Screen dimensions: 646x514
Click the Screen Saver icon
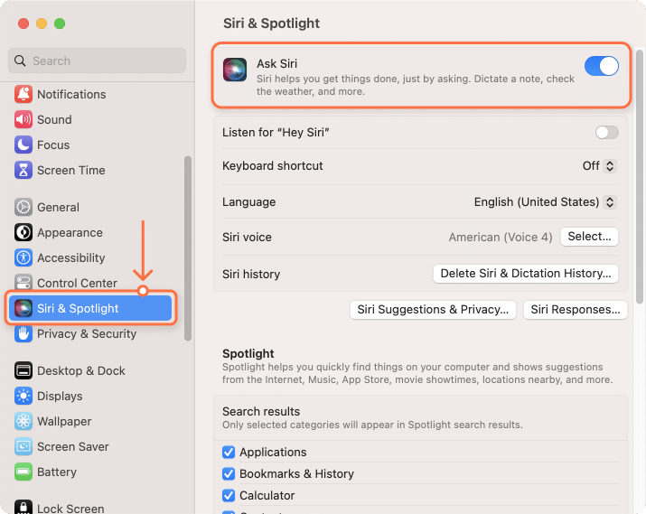[x=23, y=446]
